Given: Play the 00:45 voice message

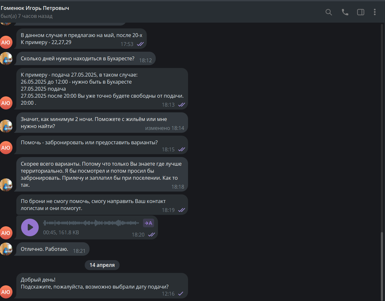Looking at the screenshot, I should tap(30, 227).
